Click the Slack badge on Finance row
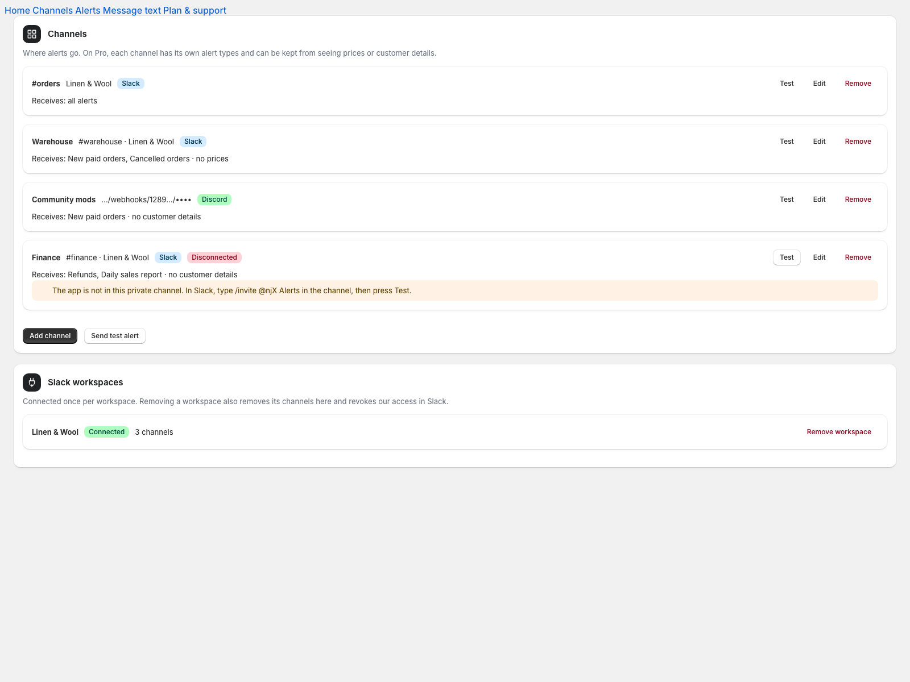This screenshot has height=682, width=910. coord(168,257)
